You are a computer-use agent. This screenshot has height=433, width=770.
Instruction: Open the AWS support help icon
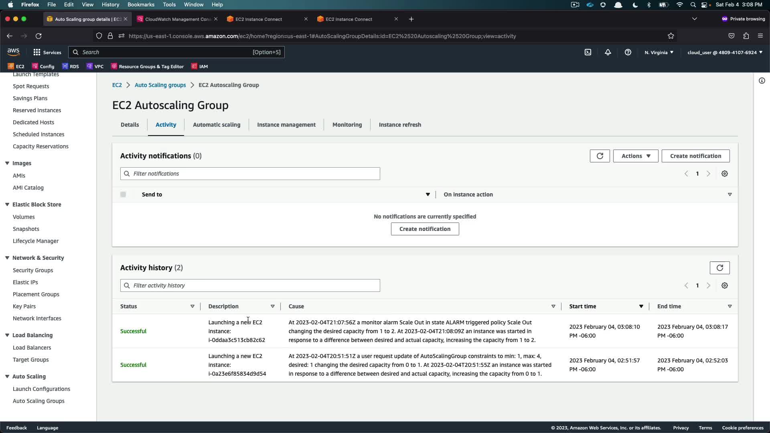(x=628, y=52)
